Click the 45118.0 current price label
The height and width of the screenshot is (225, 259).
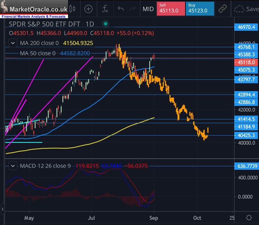246,62
